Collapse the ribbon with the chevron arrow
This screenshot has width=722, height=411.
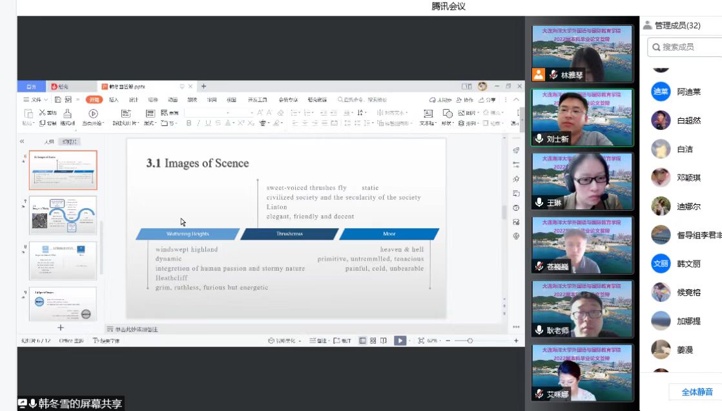(515, 100)
